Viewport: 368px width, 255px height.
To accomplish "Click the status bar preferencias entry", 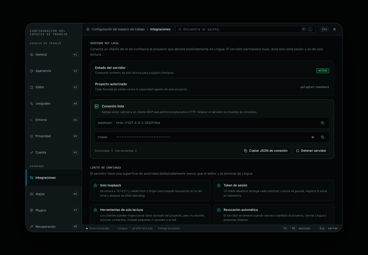I will click(x=142, y=228).
